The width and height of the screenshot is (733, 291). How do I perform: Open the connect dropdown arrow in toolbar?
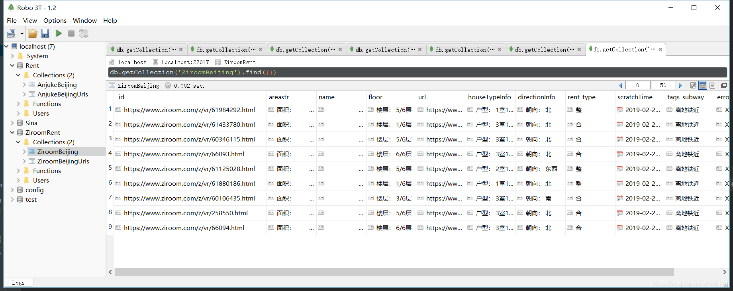coord(22,33)
